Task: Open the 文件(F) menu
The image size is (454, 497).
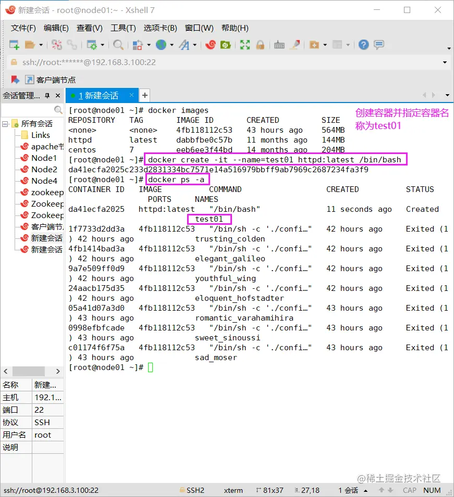Action: click(23, 28)
